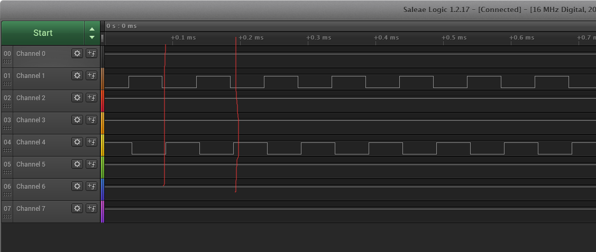Image resolution: width=596 pixels, height=252 pixels.
Task: Set trigger edge on Channel 4
Action: coord(91,142)
